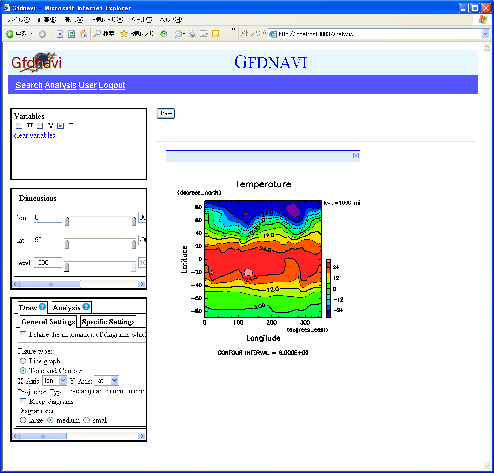Enable the Keep diagrams checkbox
Image resolution: width=494 pixels, height=473 pixels.
point(23,402)
